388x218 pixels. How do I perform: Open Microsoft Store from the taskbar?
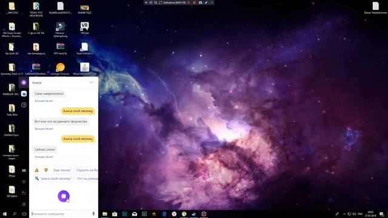(115, 214)
